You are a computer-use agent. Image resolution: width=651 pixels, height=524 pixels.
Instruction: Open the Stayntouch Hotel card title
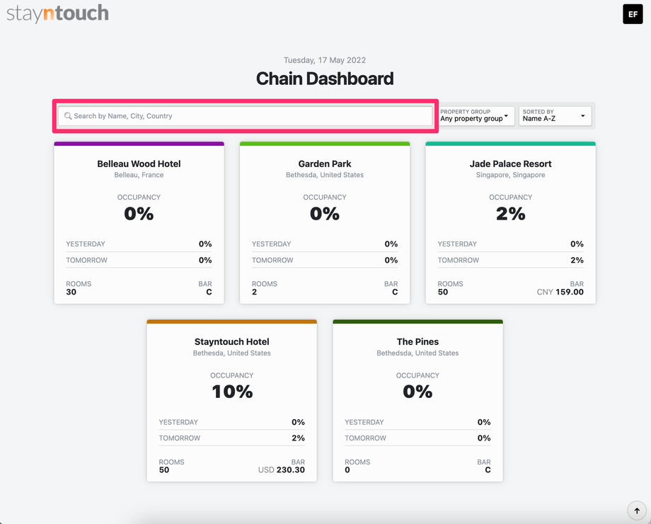(231, 341)
